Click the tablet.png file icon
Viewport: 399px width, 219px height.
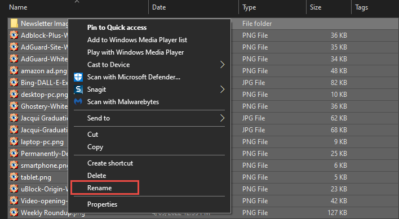click(x=14, y=177)
